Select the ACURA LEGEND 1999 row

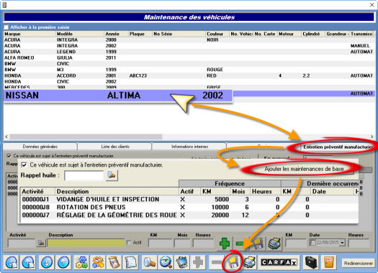[189, 52]
